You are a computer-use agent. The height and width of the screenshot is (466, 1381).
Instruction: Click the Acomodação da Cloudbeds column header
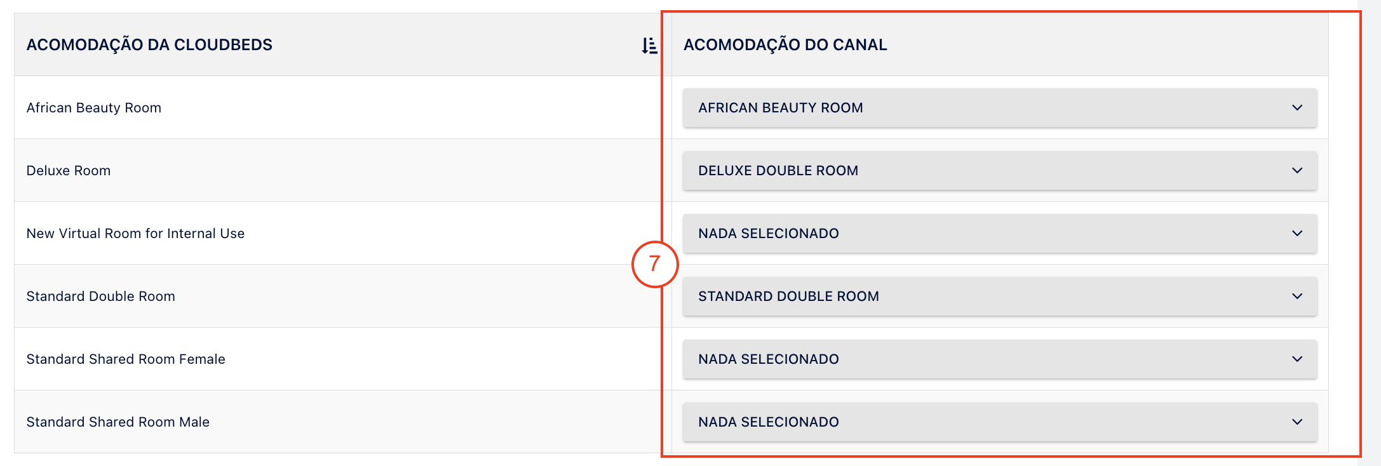(149, 45)
